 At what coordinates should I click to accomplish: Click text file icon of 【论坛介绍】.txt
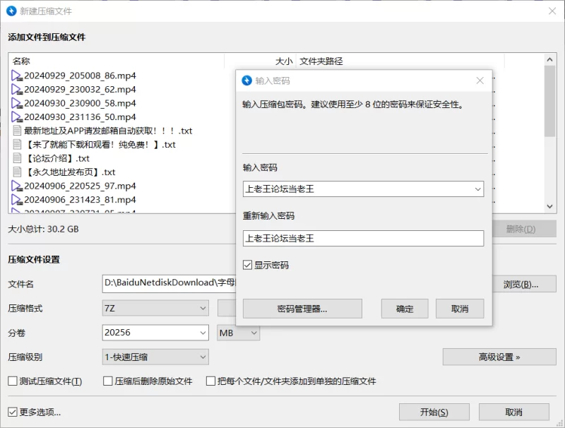point(17,158)
